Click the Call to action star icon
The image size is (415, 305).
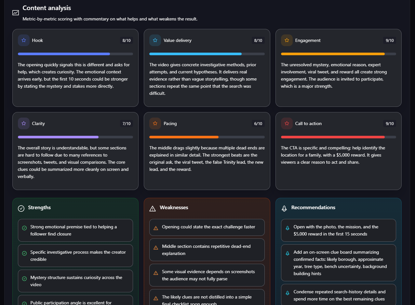click(287, 123)
